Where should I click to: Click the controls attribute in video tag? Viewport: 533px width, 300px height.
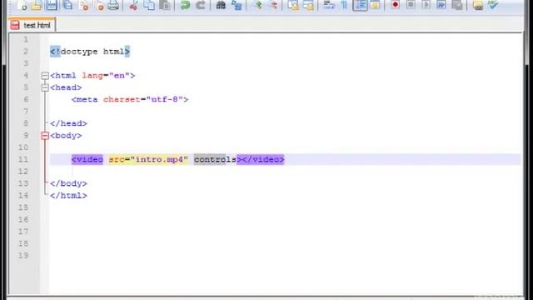215,159
